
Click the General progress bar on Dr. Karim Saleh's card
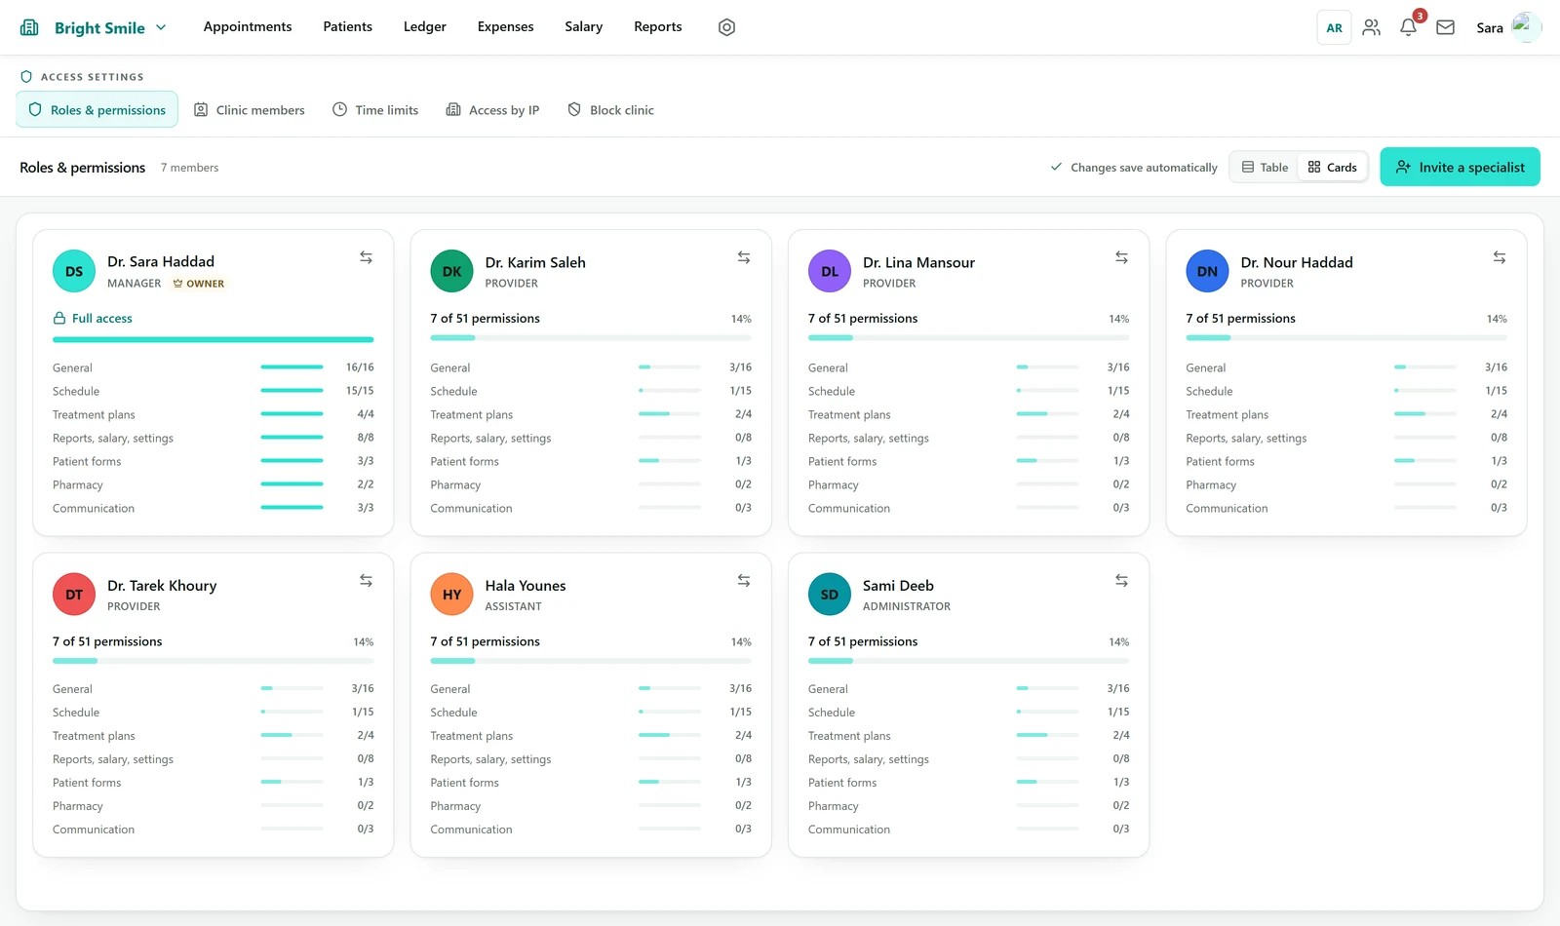(x=670, y=367)
